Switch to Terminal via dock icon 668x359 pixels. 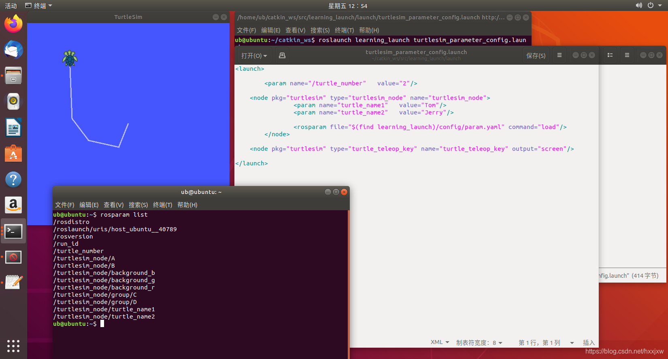(13, 231)
